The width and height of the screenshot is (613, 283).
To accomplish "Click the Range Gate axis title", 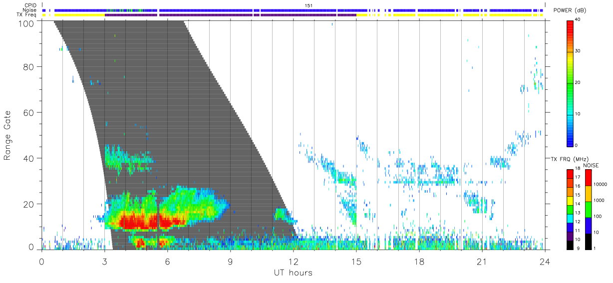I will [x=7, y=136].
